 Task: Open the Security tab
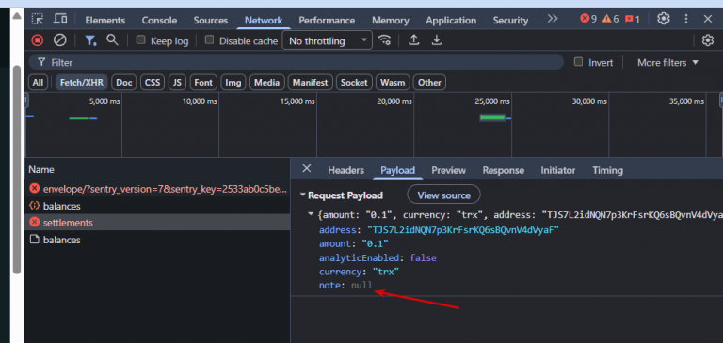click(510, 21)
